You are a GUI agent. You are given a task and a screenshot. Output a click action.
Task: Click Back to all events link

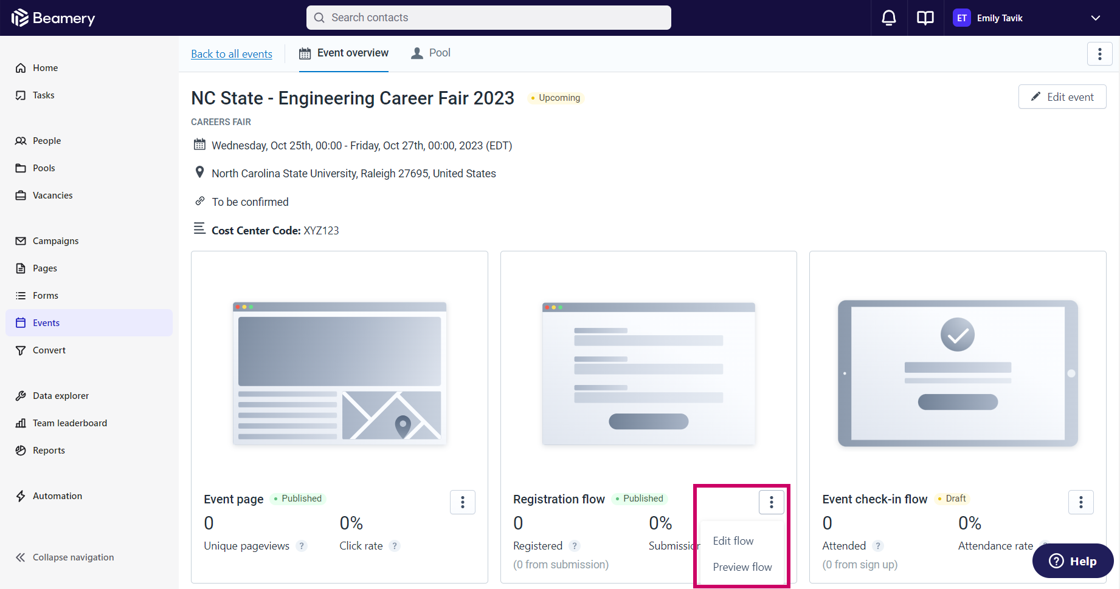click(x=232, y=54)
